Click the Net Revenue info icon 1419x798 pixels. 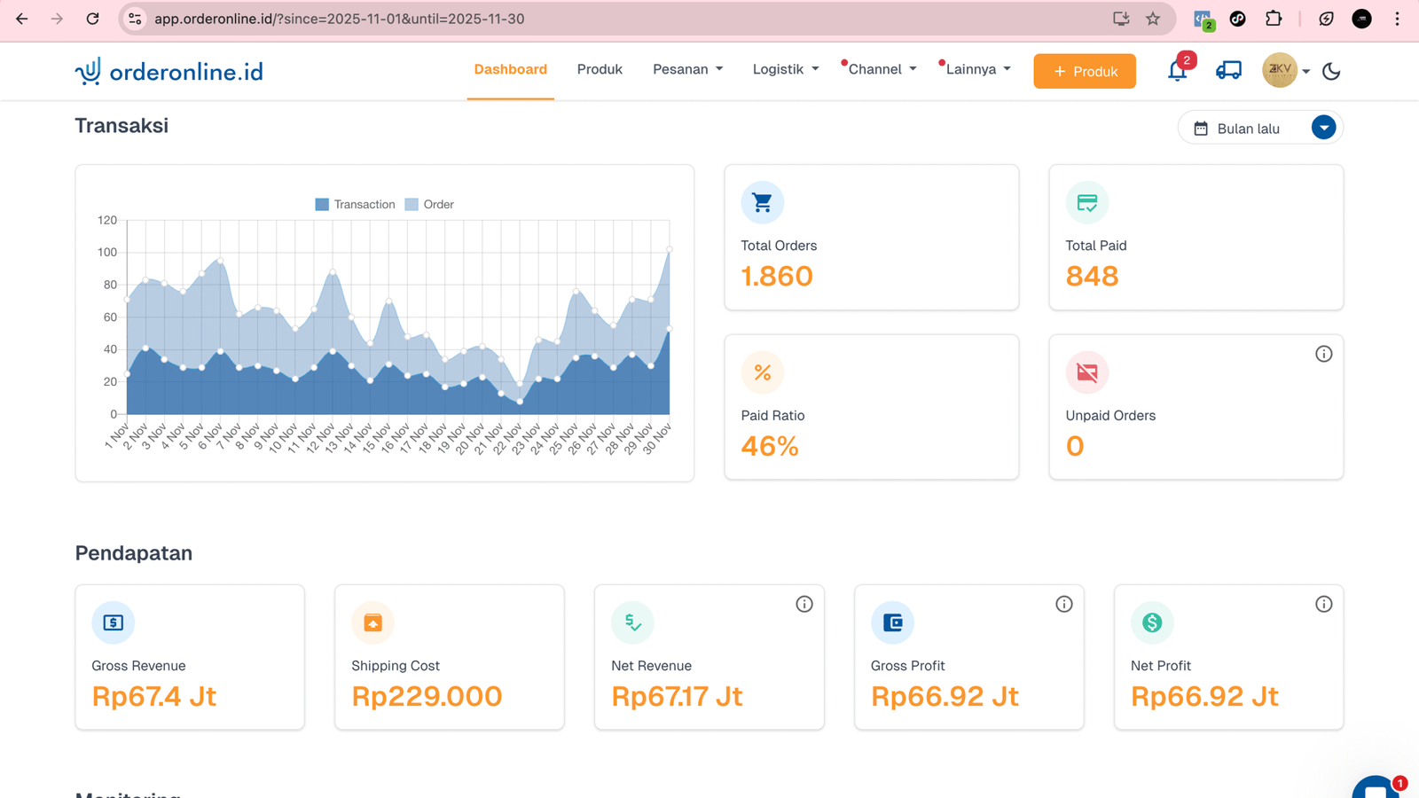point(804,604)
